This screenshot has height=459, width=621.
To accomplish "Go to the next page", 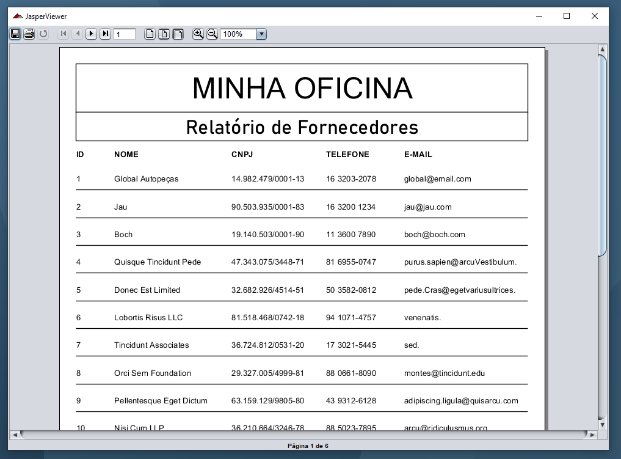I will coord(92,34).
